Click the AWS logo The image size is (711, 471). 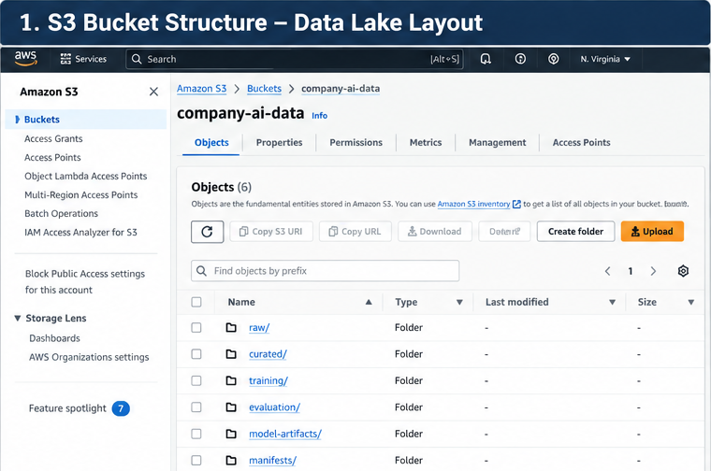pyautogui.click(x=25, y=59)
